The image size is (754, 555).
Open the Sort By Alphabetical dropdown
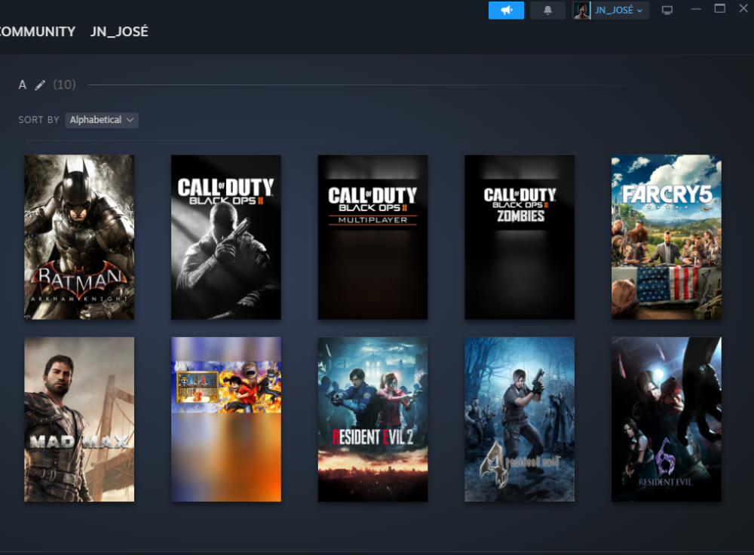tap(102, 120)
